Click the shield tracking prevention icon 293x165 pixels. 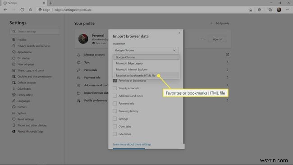pyautogui.click(x=259, y=10)
